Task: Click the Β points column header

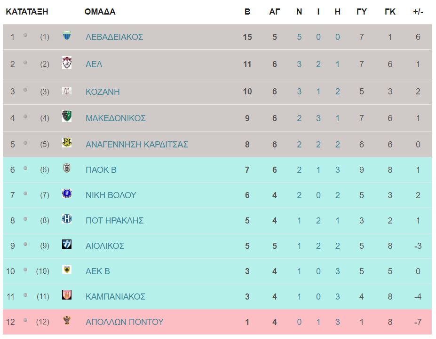Action: point(247,12)
